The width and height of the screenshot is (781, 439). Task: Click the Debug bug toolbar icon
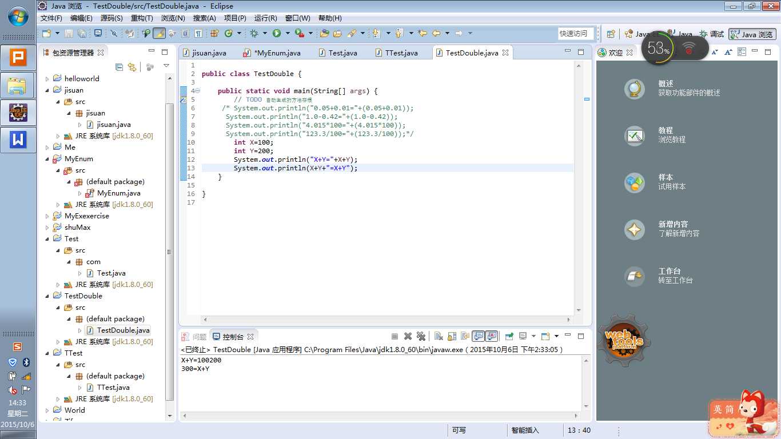coord(254,33)
